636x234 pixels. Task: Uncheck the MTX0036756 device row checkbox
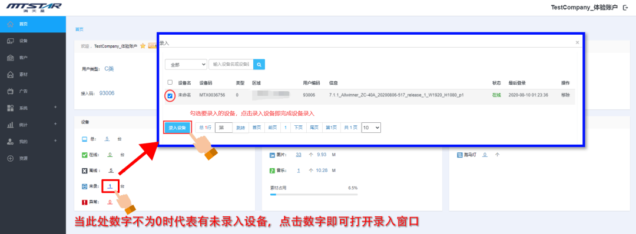tap(170, 96)
